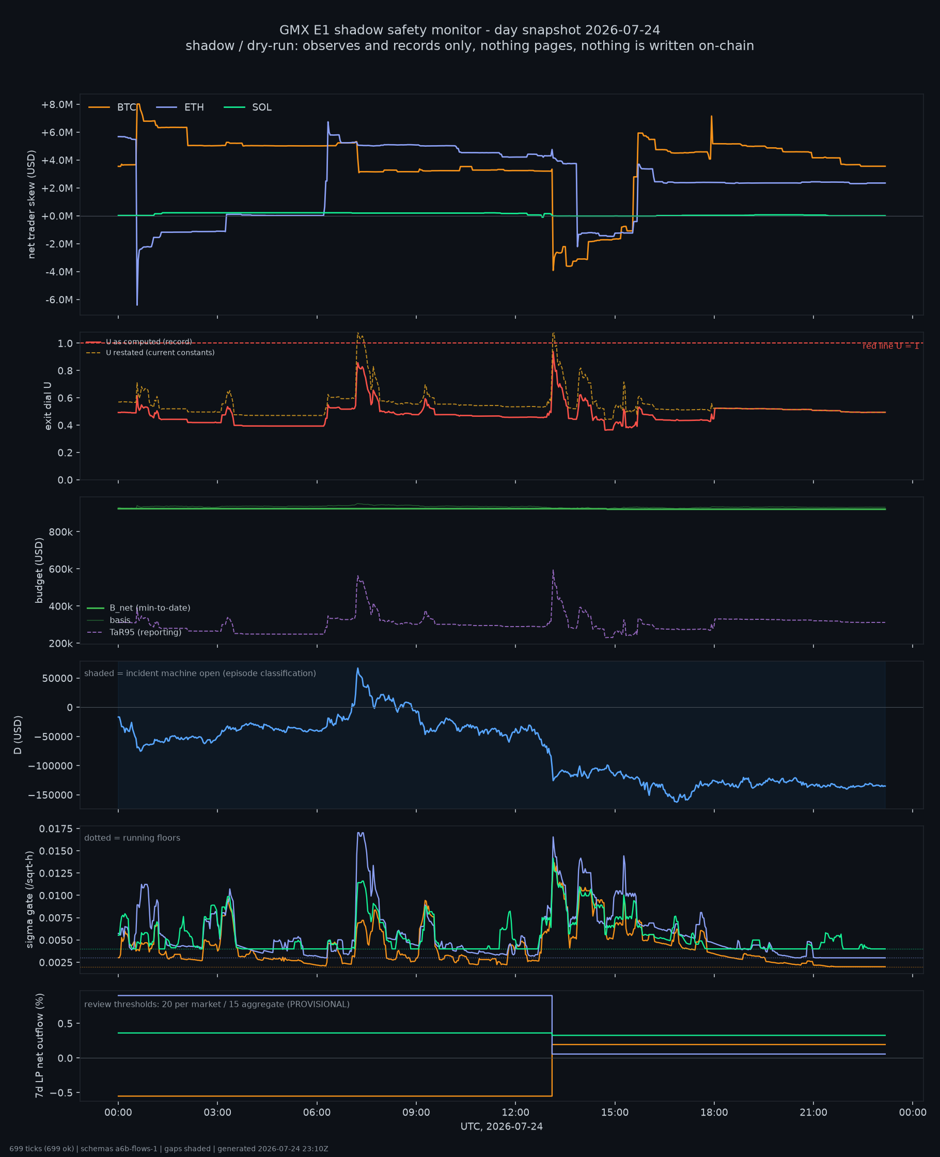This screenshot has height=1157, width=940.
Task: Click the '+6.0M' y-axis tick
Action: (x=57, y=133)
